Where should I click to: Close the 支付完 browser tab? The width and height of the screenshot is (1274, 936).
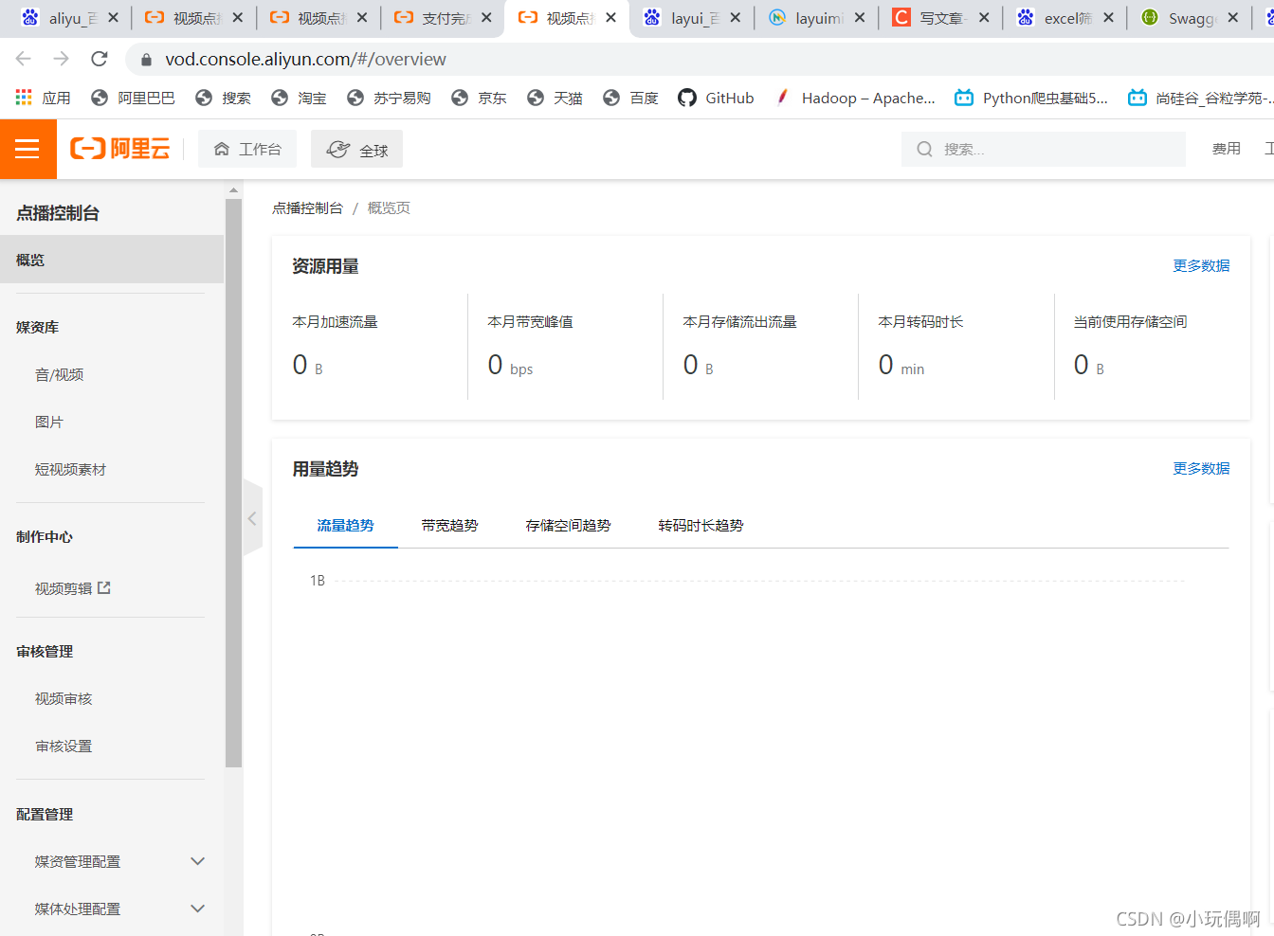click(486, 17)
